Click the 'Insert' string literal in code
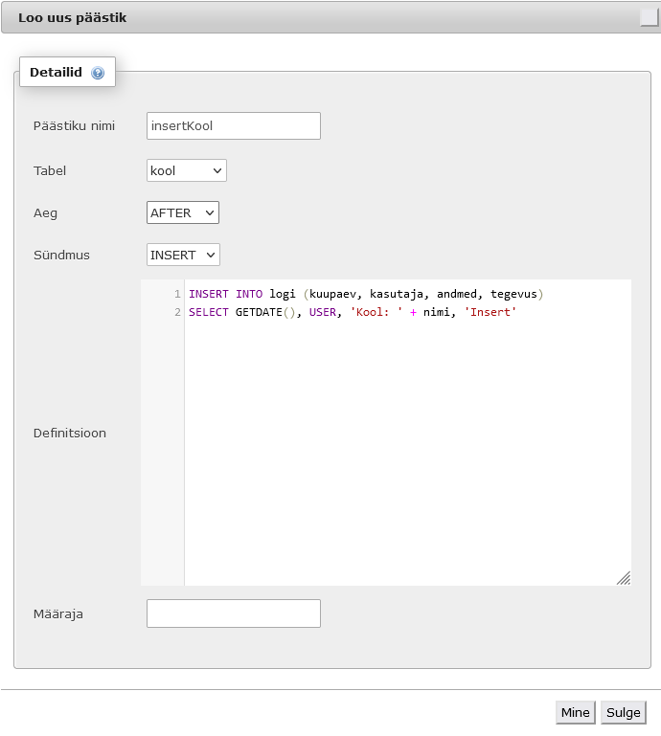 pyautogui.click(x=490, y=312)
